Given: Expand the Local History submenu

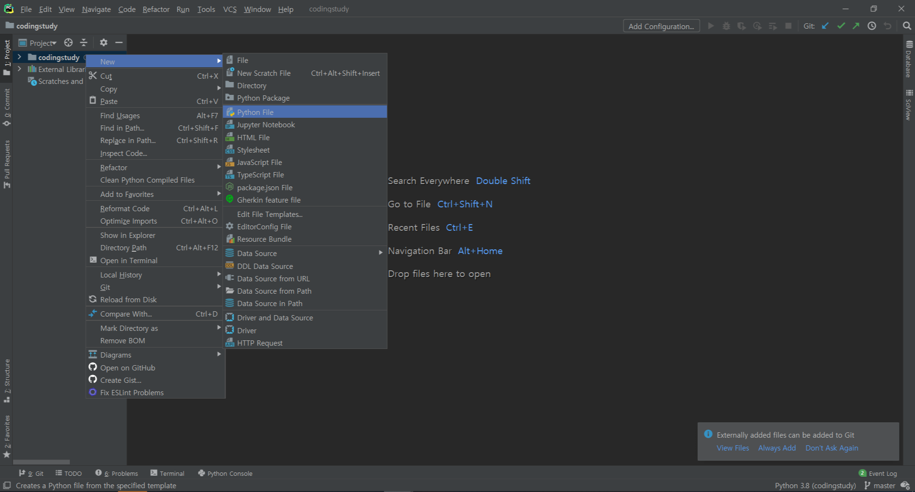Looking at the screenshot, I should (x=154, y=275).
